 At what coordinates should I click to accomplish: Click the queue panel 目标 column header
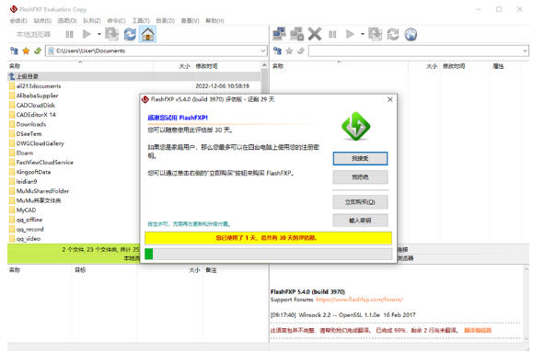[x=80, y=270]
